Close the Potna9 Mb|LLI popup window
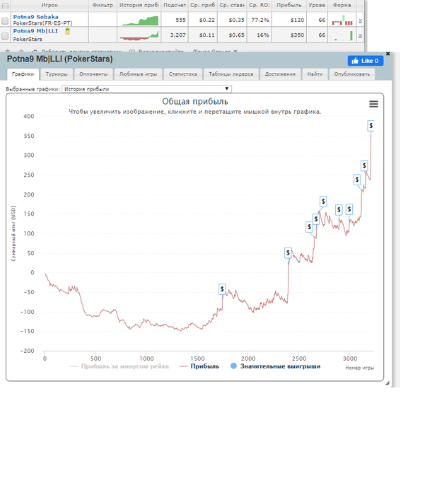Screen dimensions: 437x495 coord(388,54)
